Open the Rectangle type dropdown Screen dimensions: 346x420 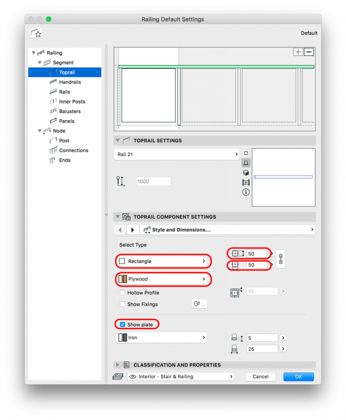(162, 261)
